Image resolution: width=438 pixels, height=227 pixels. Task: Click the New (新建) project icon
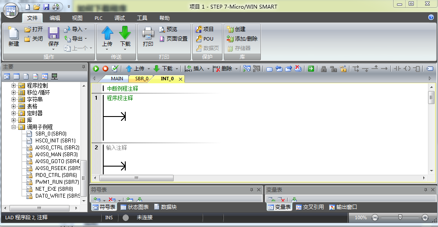click(x=14, y=37)
